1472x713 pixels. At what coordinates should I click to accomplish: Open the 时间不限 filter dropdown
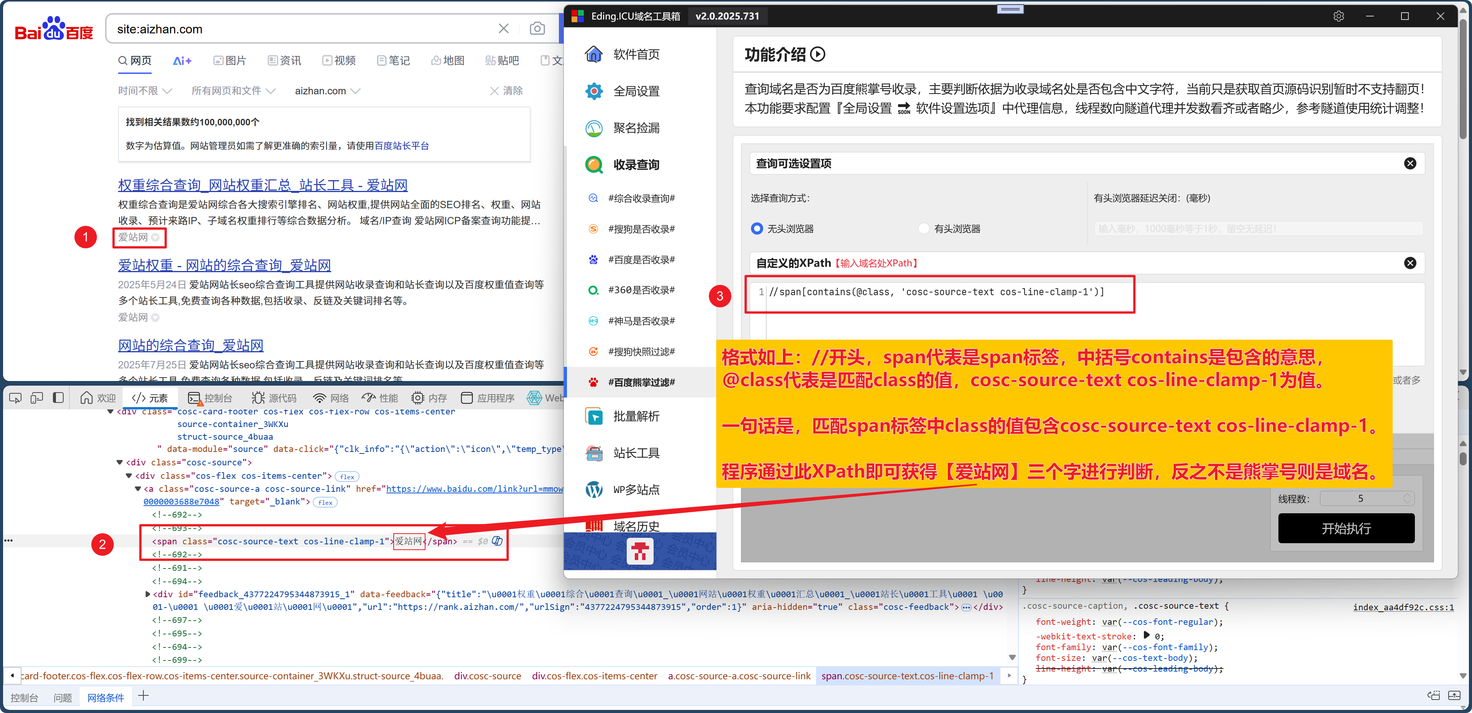145,91
